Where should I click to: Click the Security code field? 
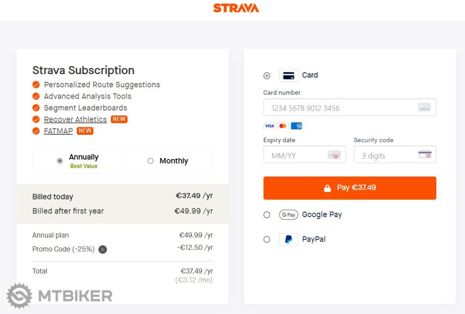coord(395,155)
